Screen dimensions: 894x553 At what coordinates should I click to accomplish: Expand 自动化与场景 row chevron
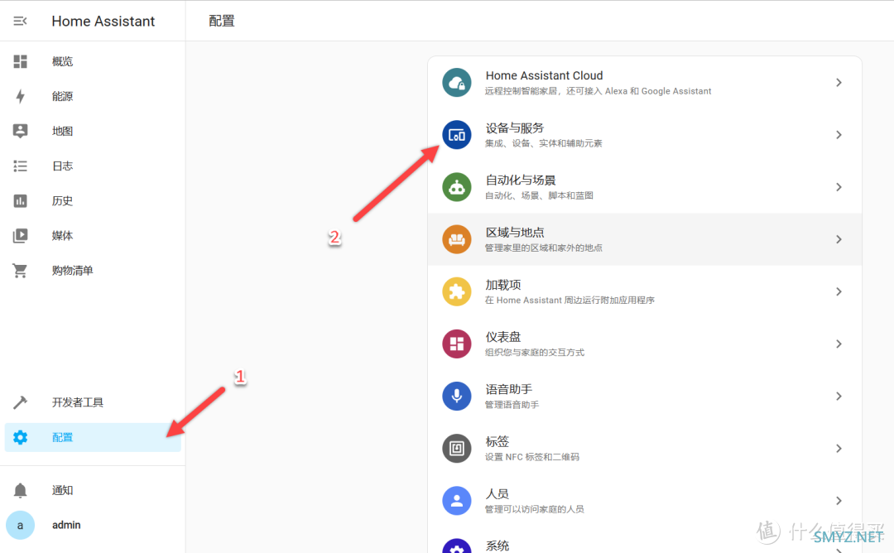coord(839,187)
